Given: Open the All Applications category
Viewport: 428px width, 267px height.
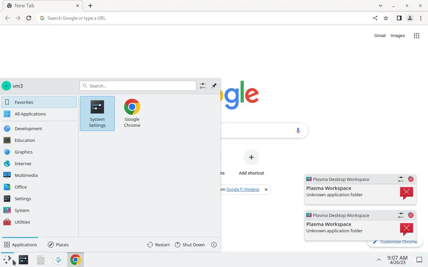Looking at the screenshot, I should pos(39,114).
